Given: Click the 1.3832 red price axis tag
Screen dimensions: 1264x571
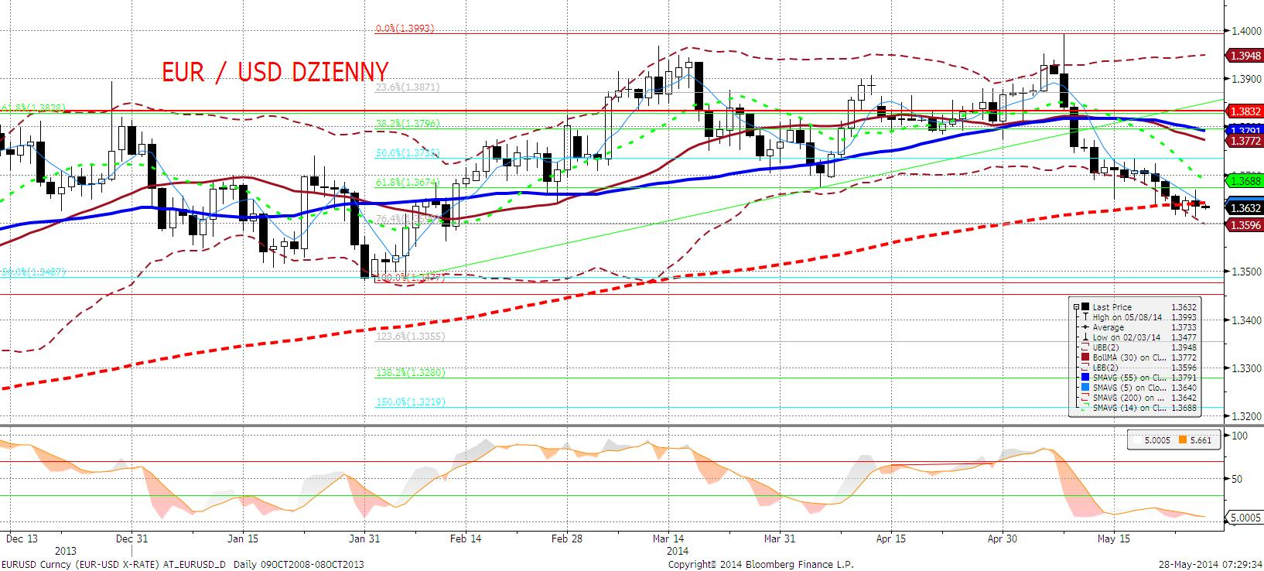Looking at the screenshot, I should 1245,111.
